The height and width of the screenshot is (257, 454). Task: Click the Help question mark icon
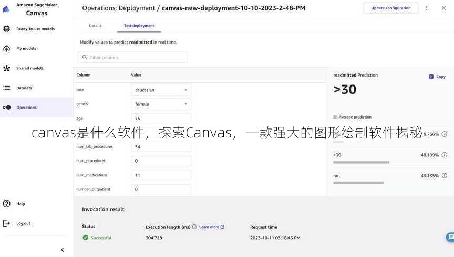coord(6,204)
